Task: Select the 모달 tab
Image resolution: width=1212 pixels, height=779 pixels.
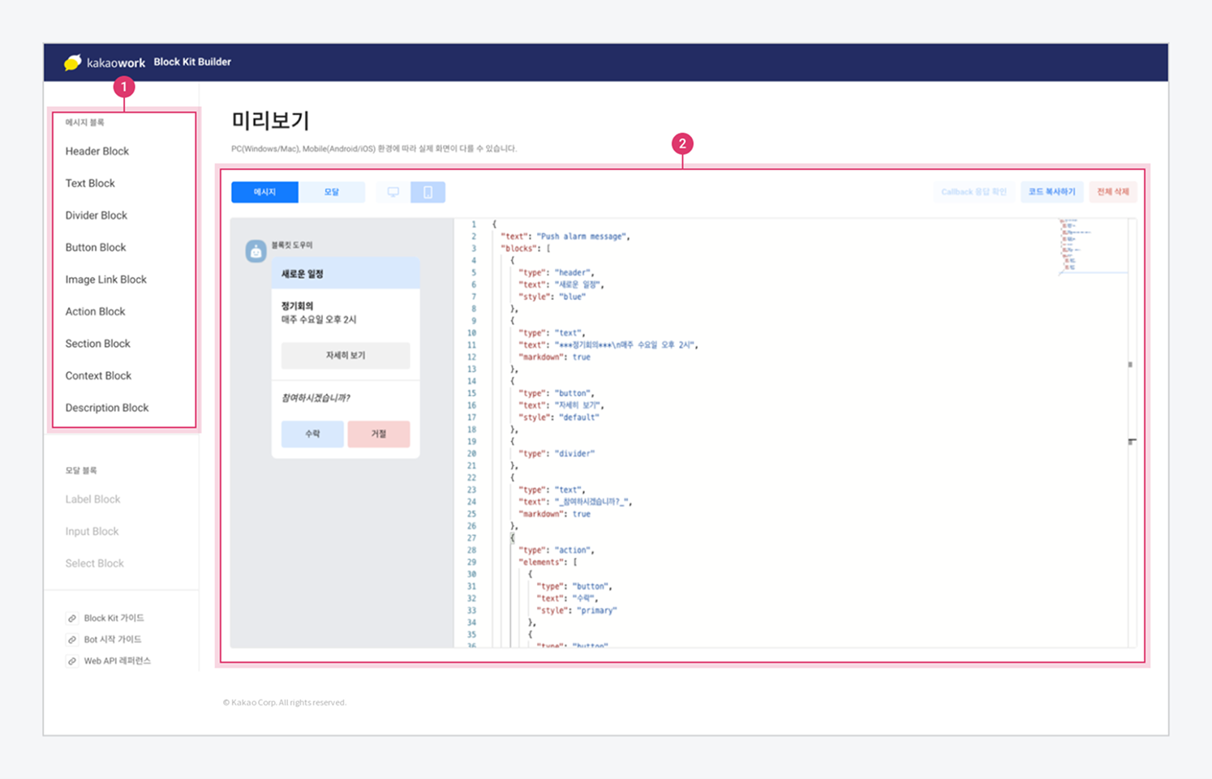Action: click(x=332, y=192)
